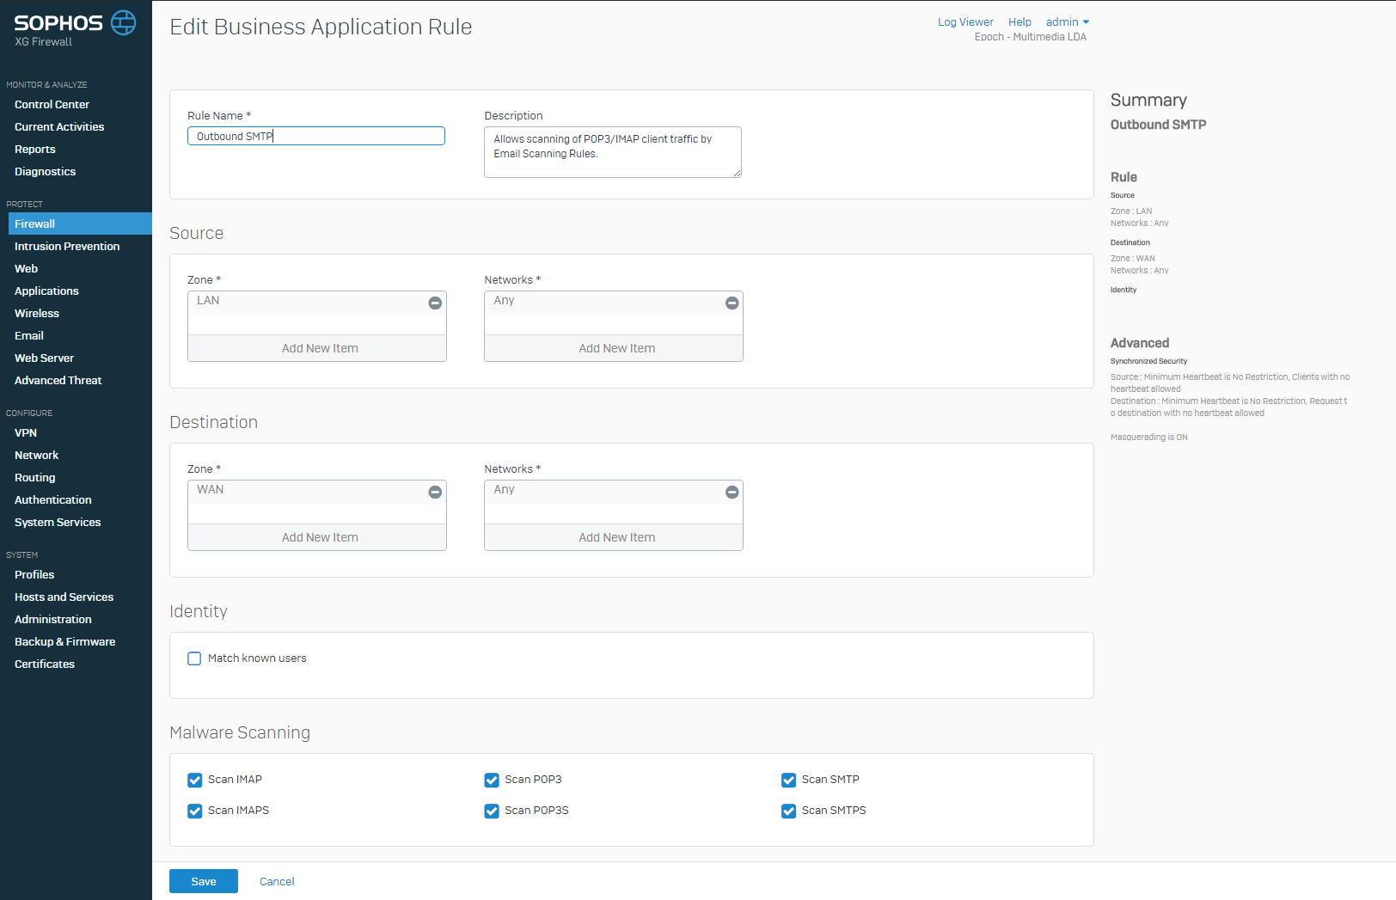Open Diagnostics page
This screenshot has width=1396, height=900.
[45, 171]
